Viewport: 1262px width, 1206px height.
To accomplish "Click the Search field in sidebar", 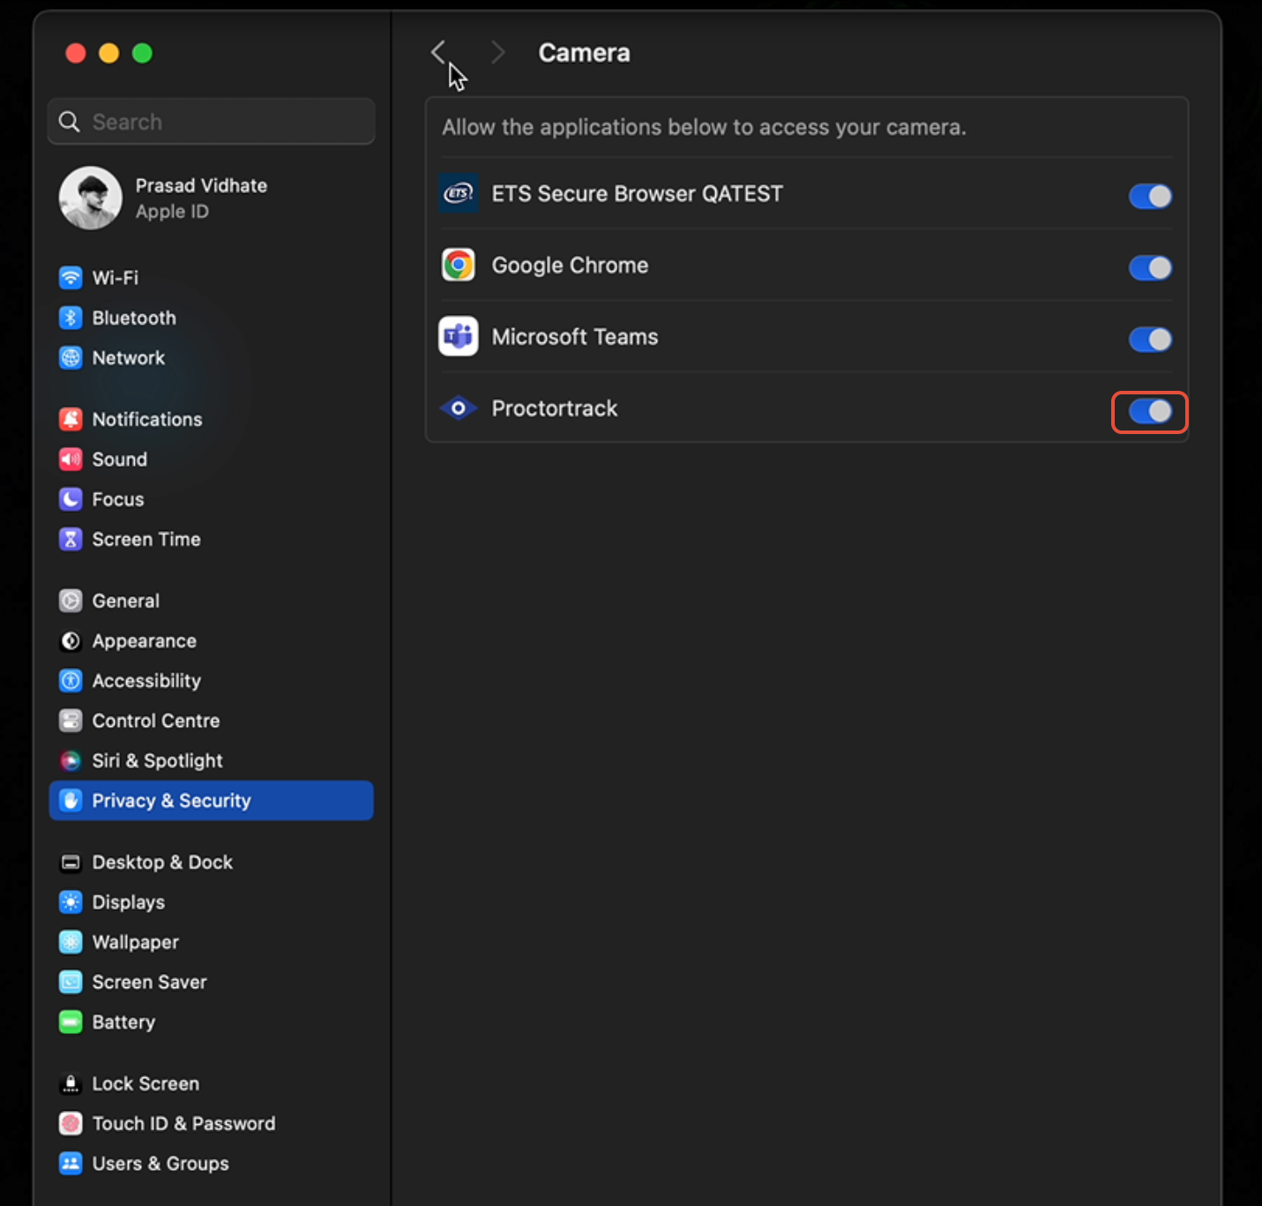I will (x=212, y=122).
